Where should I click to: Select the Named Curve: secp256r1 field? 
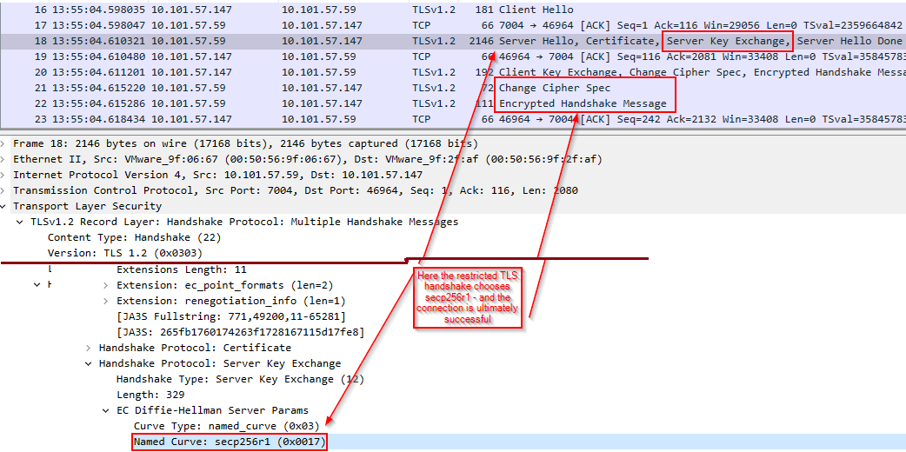point(230,442)
